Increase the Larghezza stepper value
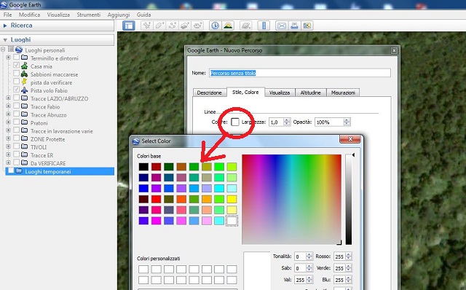This screenshot has height=290, width=466. [x=287, y=120]
